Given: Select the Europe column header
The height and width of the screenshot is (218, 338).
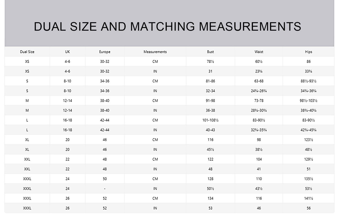Looking at the screenshot, I should pyautogui.click(x=104, y=52).
